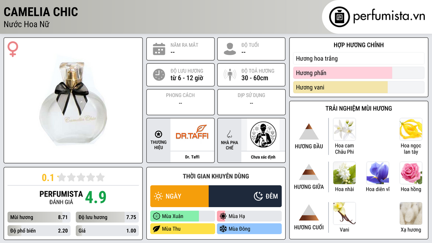Click the Hương giữa pyramid icon
Image resolution: width=432 pixels, height=243 pixels.
(309, 172)
